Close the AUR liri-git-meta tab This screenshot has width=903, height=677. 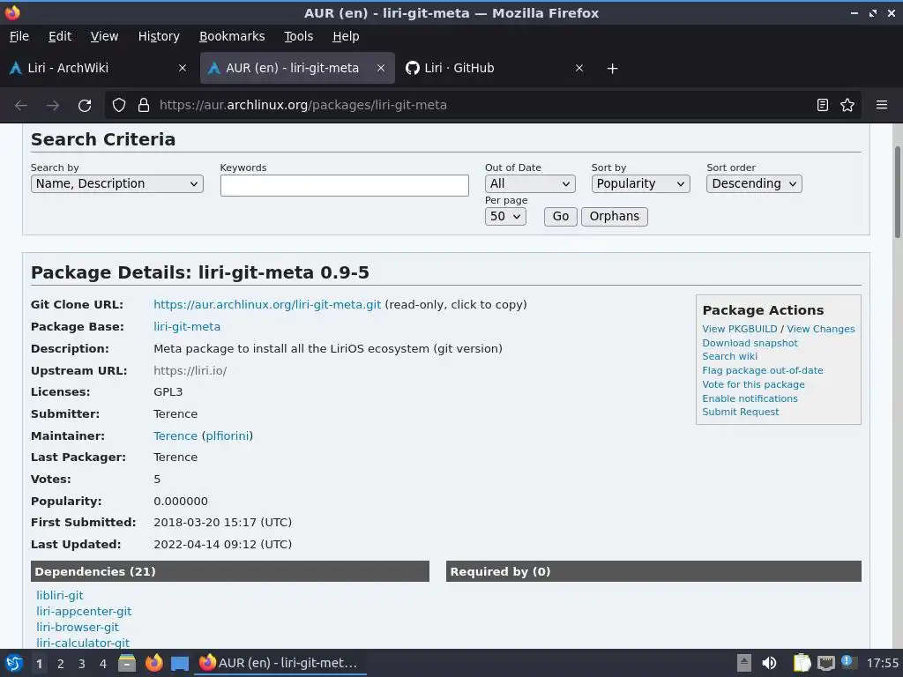tap(381, 68)
